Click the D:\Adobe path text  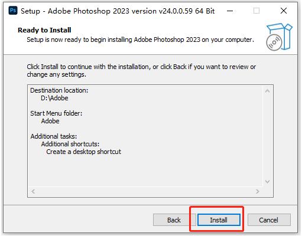point(54,98)
